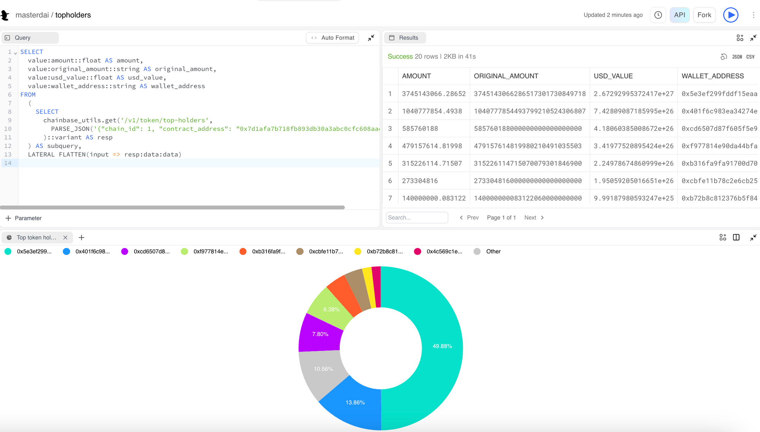The image size is (760, 432).
Task: Collapse the chart panel
Action: pos(753,237)
